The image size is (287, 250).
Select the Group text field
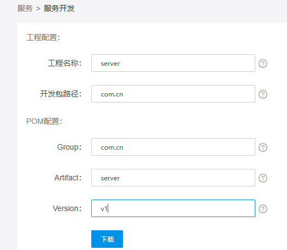173,147
